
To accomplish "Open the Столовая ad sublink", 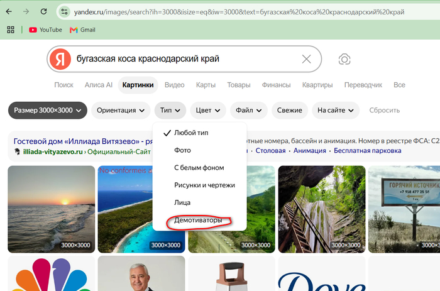I will pos(270,151).
